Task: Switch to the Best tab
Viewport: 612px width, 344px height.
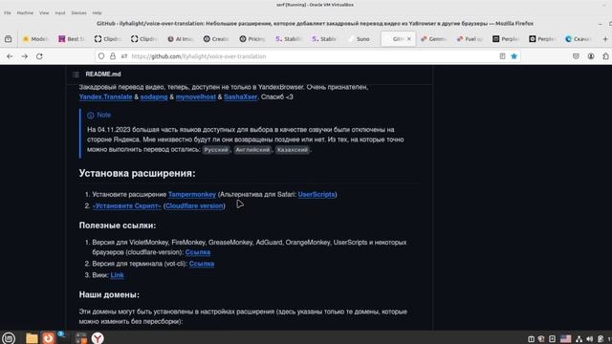Action: (x=72, y=39)
